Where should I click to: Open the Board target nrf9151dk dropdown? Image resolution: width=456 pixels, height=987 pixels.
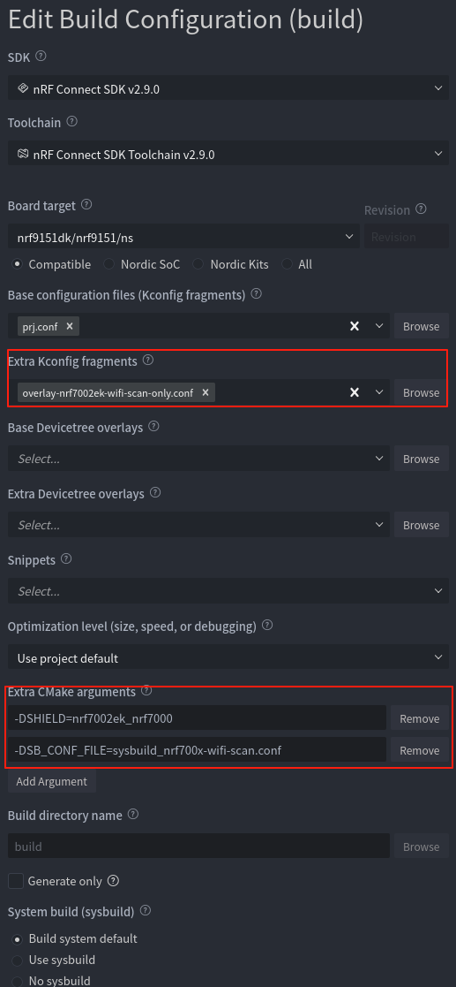pos(184,237)
